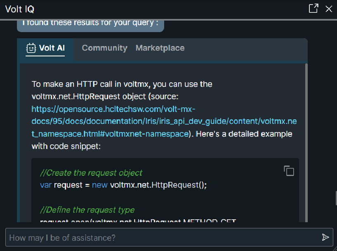Switch to the Marketplace tab

tap(160, 48)
